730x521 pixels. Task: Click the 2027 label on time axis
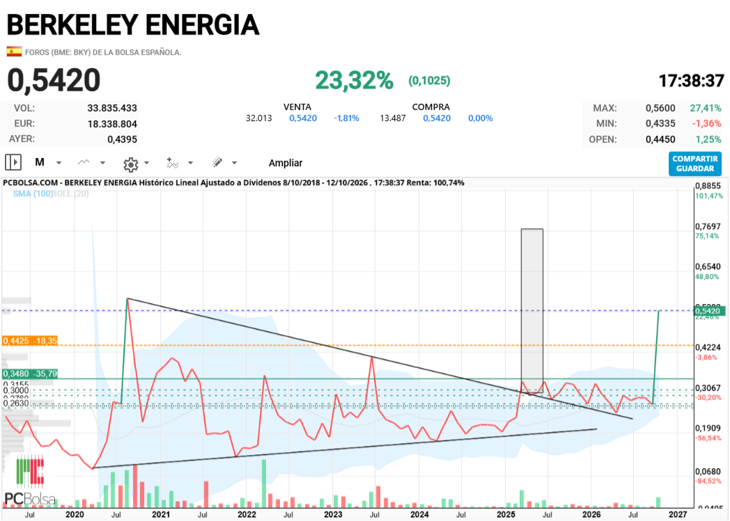point(677,515)
